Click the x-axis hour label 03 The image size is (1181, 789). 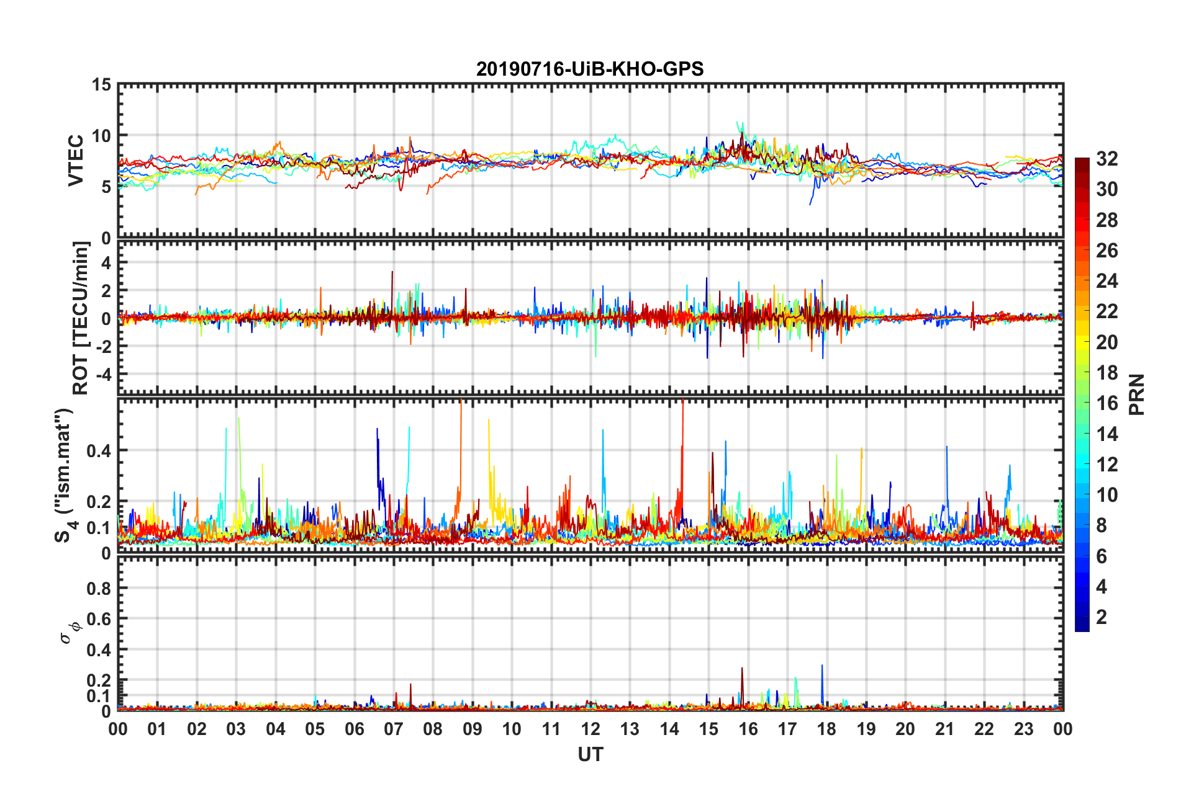[x=236, y=729]
